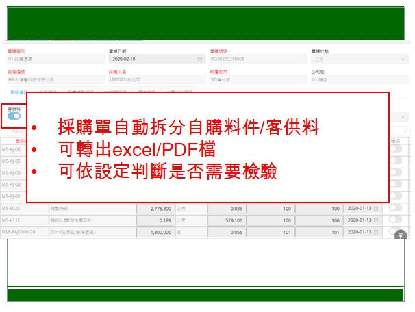Click quantity cell 0.189
The height and width of the screenshot is (312, 415).
[155, 220]
